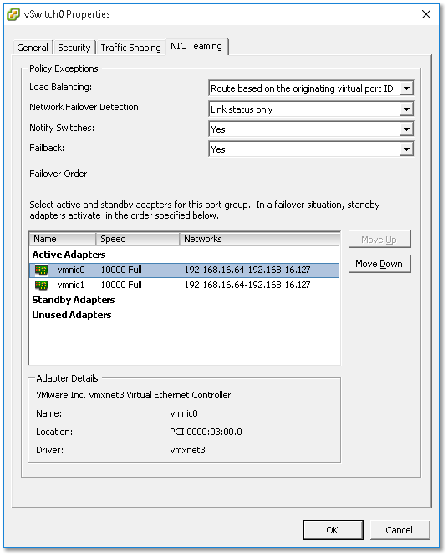Go to the Traffic Shaping tab
This screenshot has width=448, height=556.
coord(130,48)
